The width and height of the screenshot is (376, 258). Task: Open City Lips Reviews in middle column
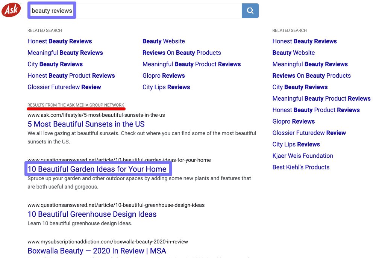(x=166, y=87)
